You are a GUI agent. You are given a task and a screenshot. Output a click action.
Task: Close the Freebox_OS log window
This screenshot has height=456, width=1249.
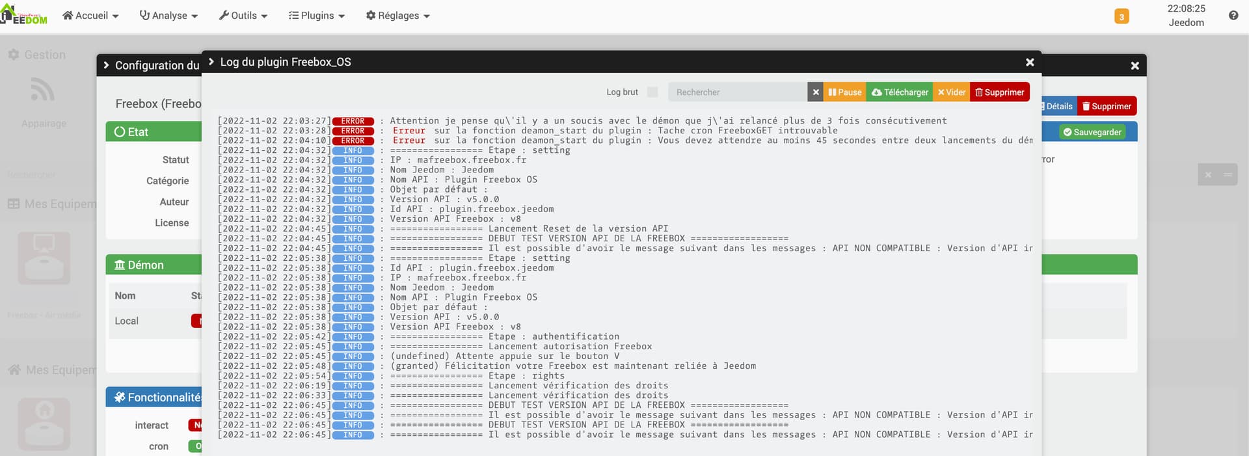click(1030, 62)
